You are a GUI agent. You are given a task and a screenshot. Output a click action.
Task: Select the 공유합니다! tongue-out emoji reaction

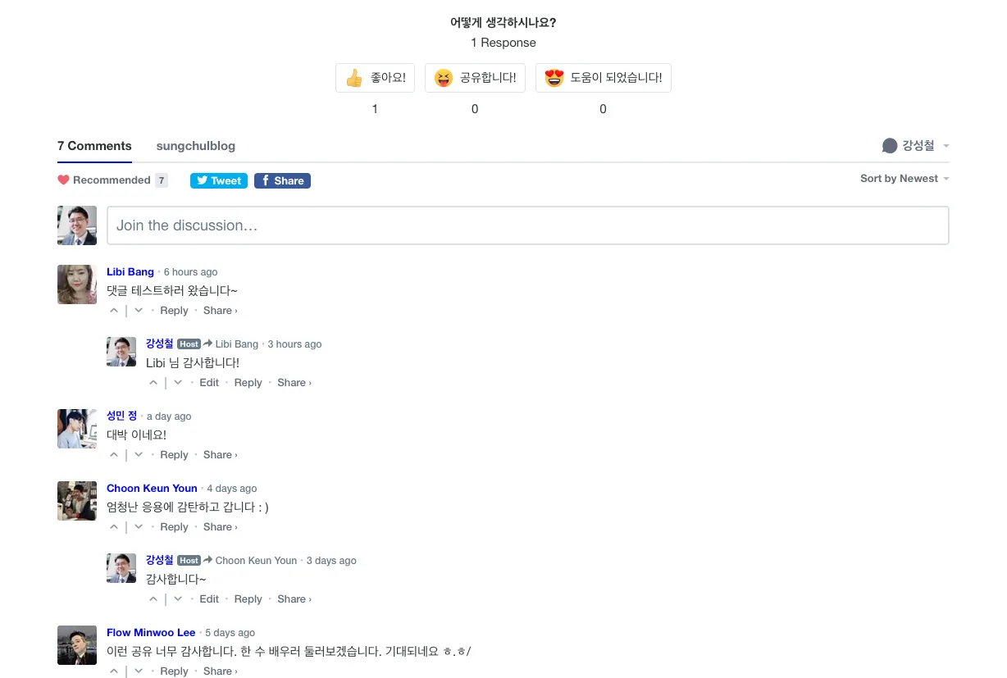[x=475, y=78]
